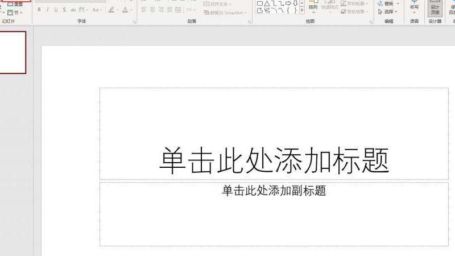Open the font group dialog launcher
455x256 pixels.
tap(135, 22)
